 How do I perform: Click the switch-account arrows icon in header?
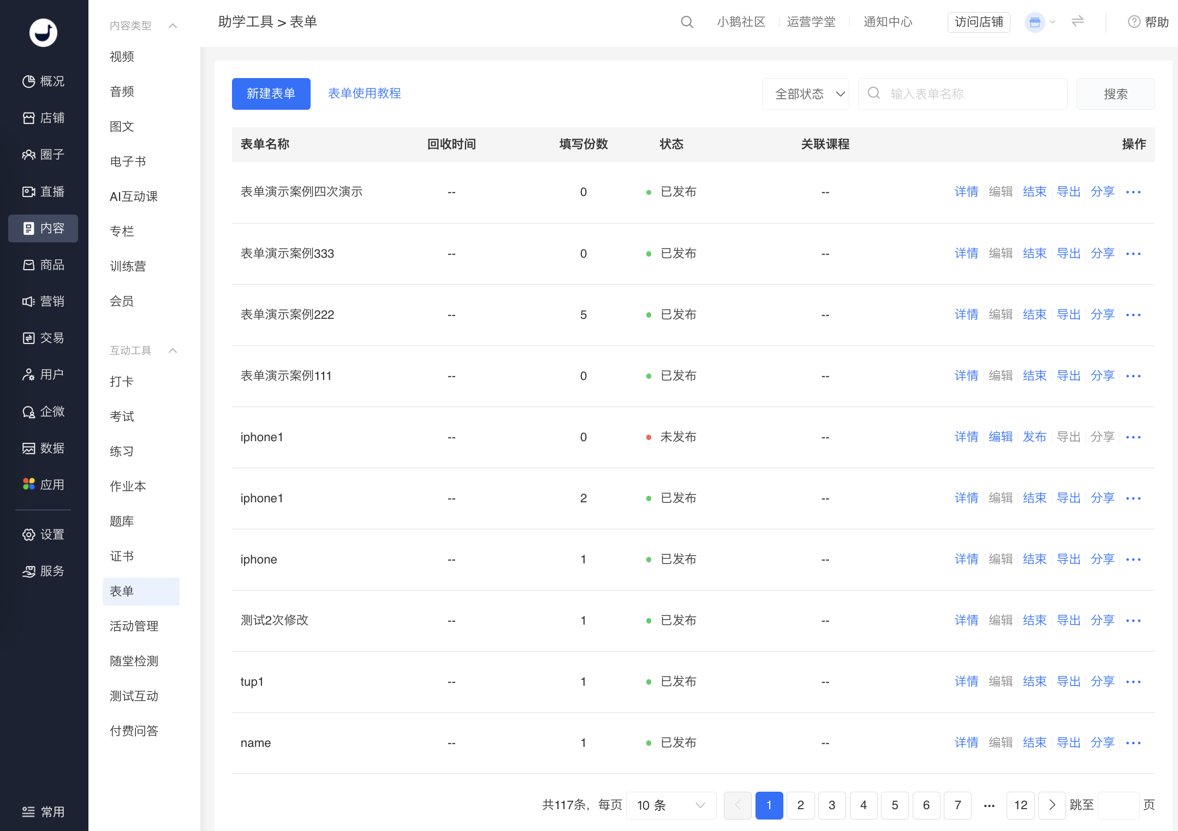coord(1077,21)
